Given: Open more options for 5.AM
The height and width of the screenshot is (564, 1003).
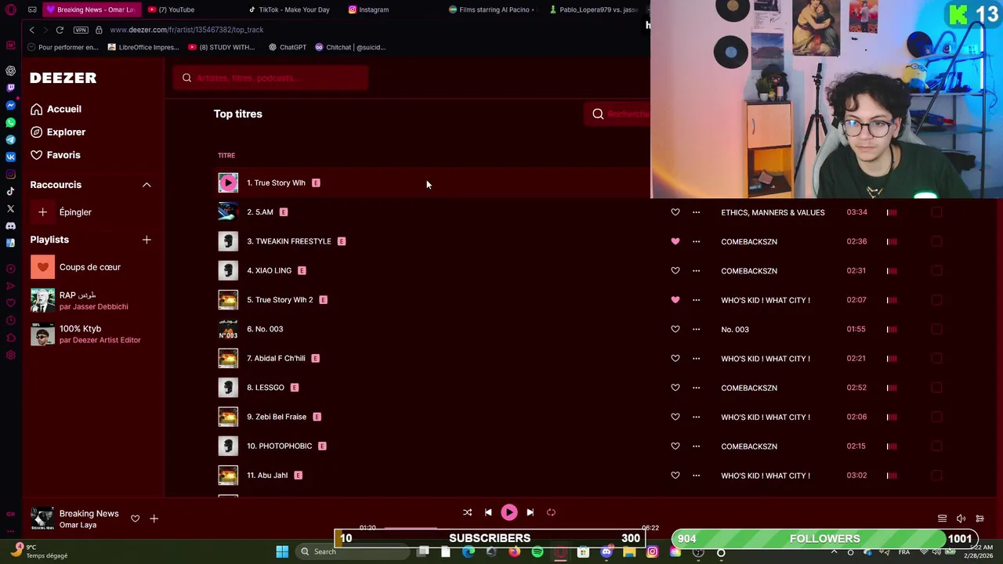Looking at the screenshot, I should (x=696, y=212).
